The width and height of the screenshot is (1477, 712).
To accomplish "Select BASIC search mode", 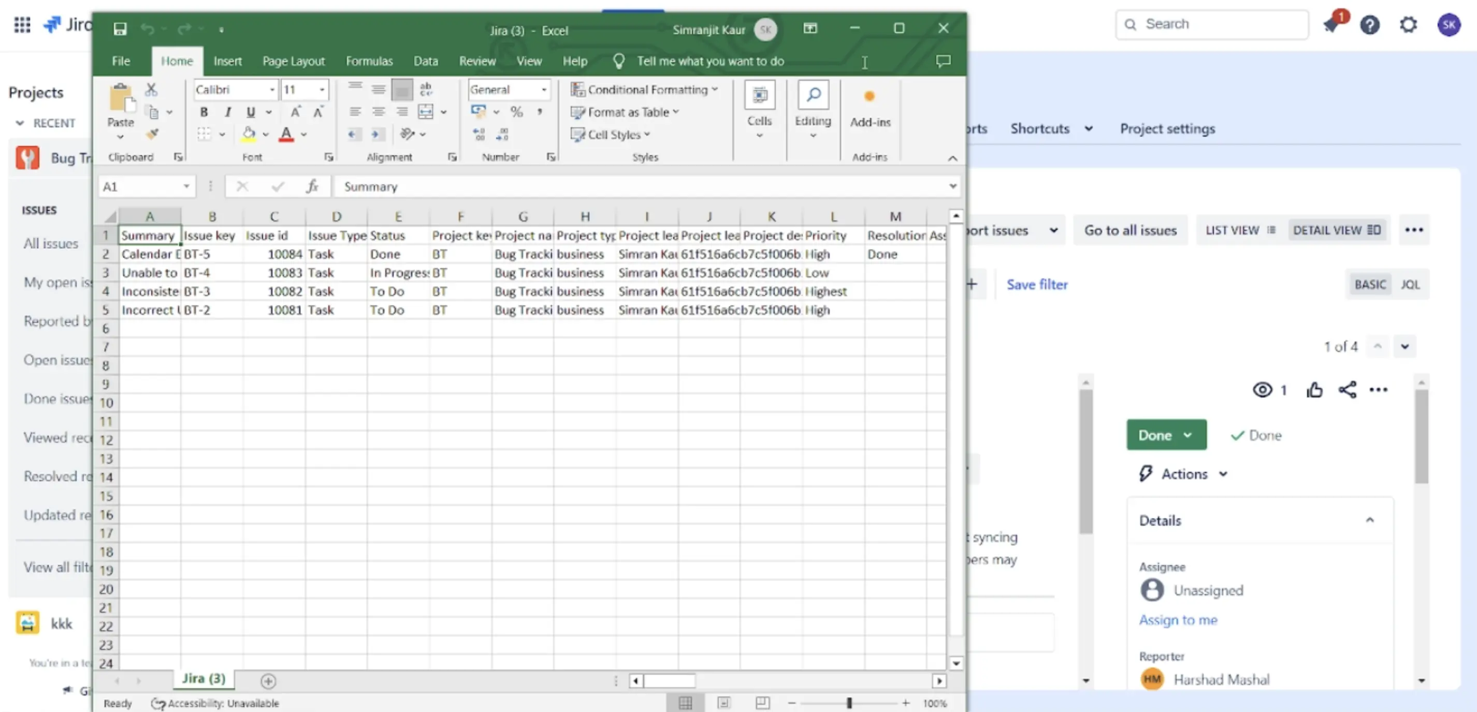I will [1370, 285].
